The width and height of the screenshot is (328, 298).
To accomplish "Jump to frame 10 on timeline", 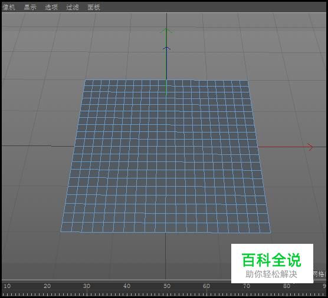I will (x=7, y=286).
